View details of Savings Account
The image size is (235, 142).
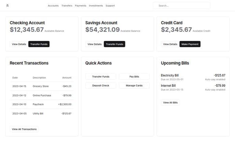(95, 44)
